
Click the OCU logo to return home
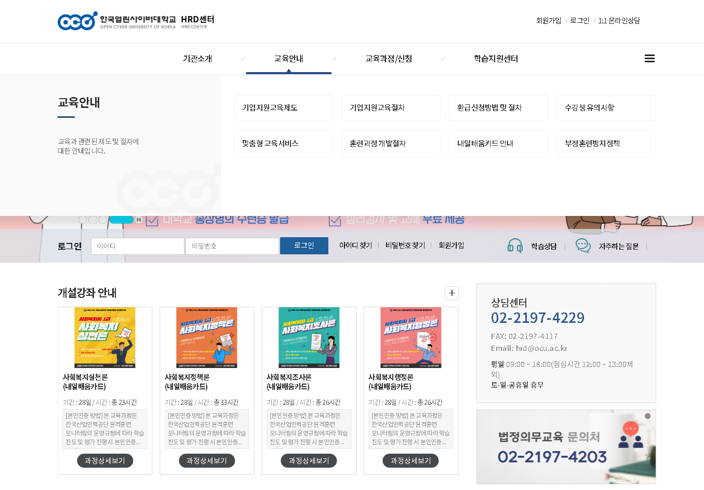pos(76,21)
